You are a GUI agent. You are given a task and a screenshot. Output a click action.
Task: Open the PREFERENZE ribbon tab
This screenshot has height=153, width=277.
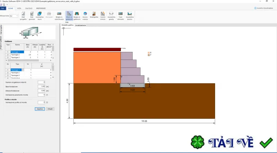click(x=41, y=8)
